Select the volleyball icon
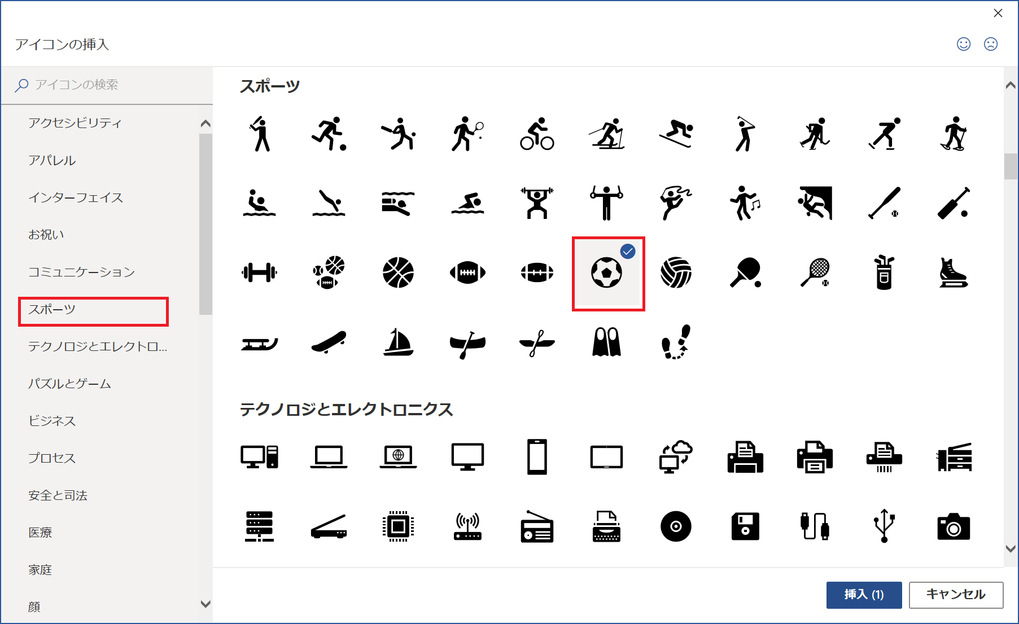 point(676,273)
